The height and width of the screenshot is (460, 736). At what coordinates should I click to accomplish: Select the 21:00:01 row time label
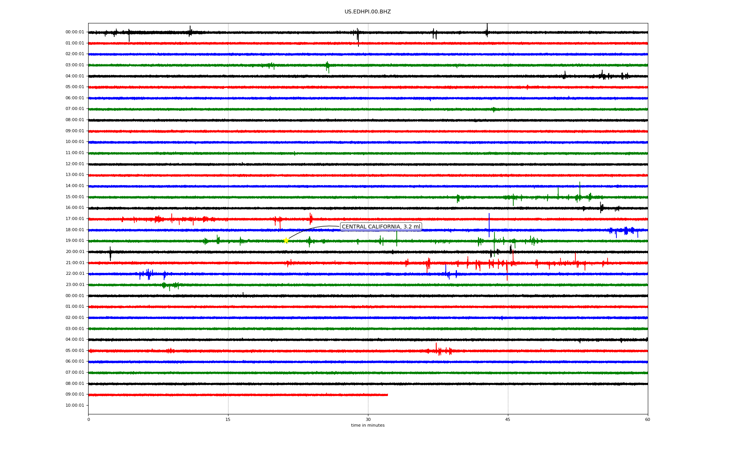(75, 263)
